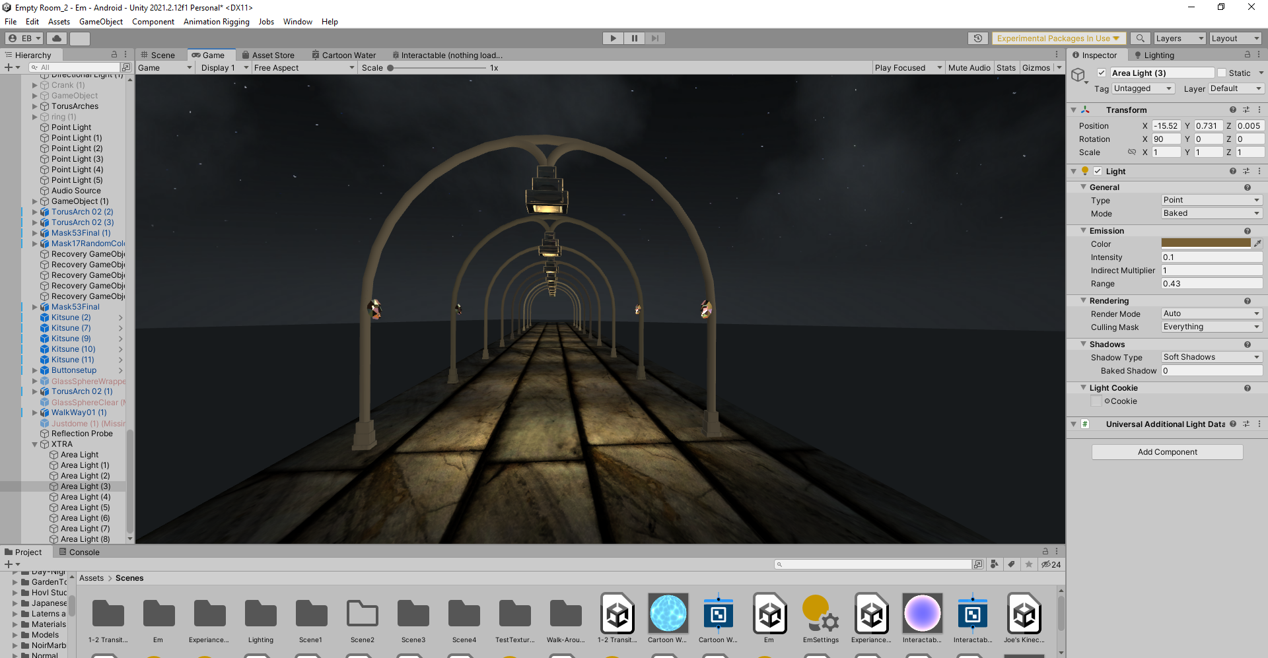Viewport: 1268px width, 658px height.
Task: Open Universal Additional Light Data more options
Action: pyautogui.click(x=1259, y=424)
